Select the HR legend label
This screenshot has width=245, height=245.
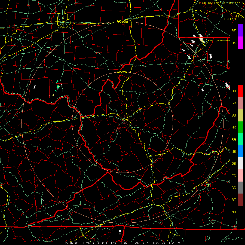point(234,127)
